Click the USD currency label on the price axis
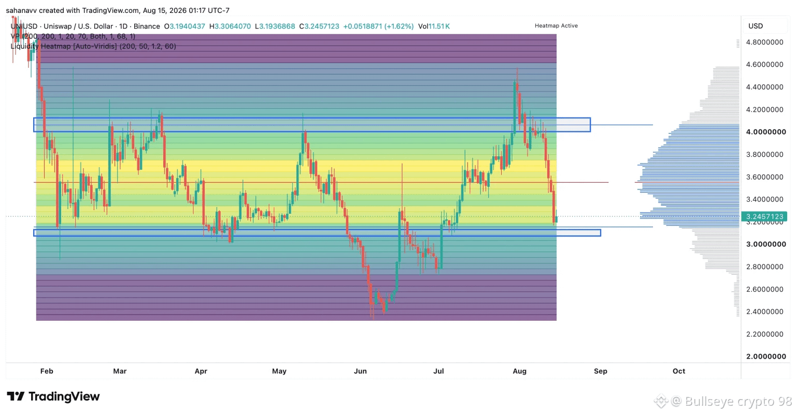This screenshot has width=796, height=414. (x=755, y=26)
